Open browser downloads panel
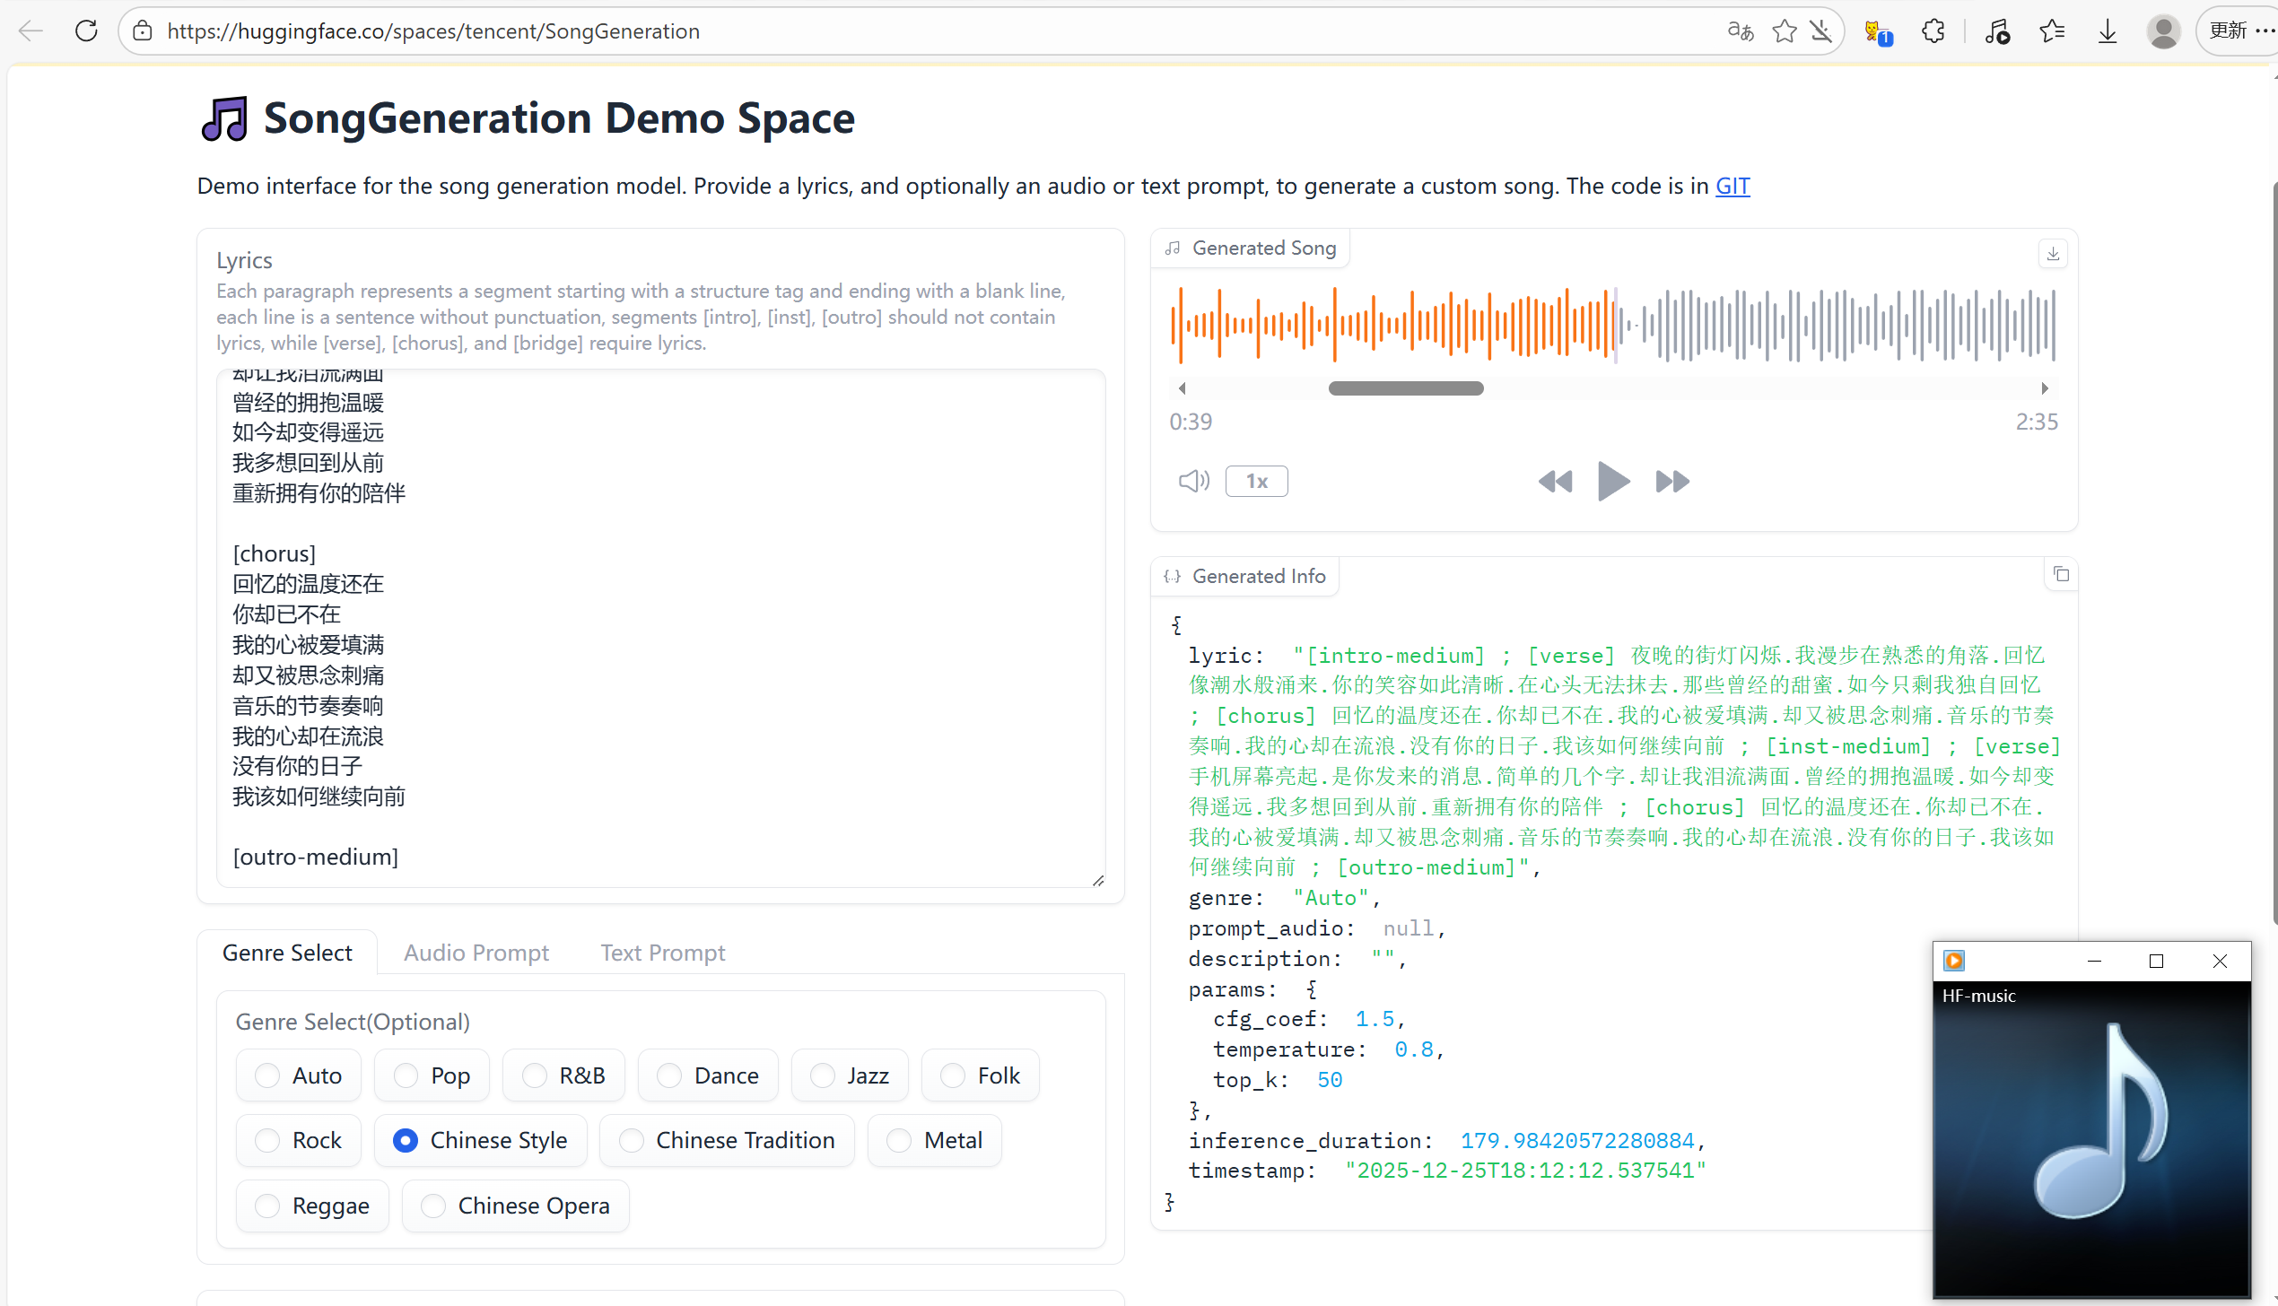The height and width of the screenshot is (1306, 2278). tap(2108, 31)
